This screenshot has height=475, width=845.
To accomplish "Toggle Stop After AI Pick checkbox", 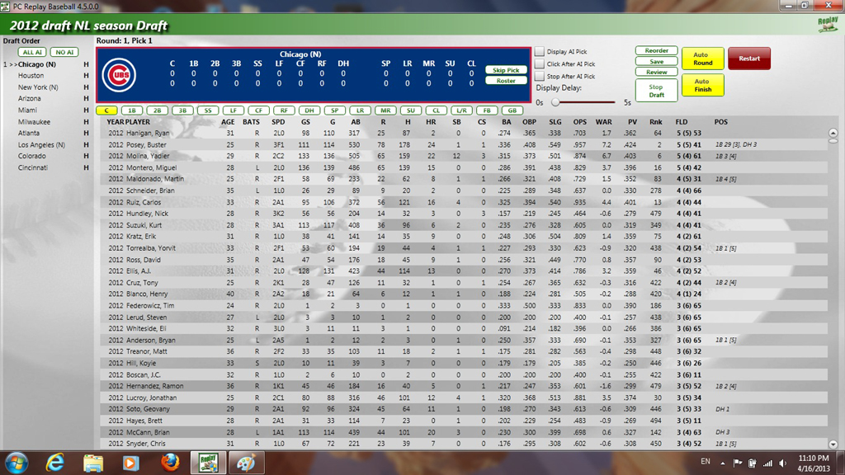I will click(x=540, y=77).
